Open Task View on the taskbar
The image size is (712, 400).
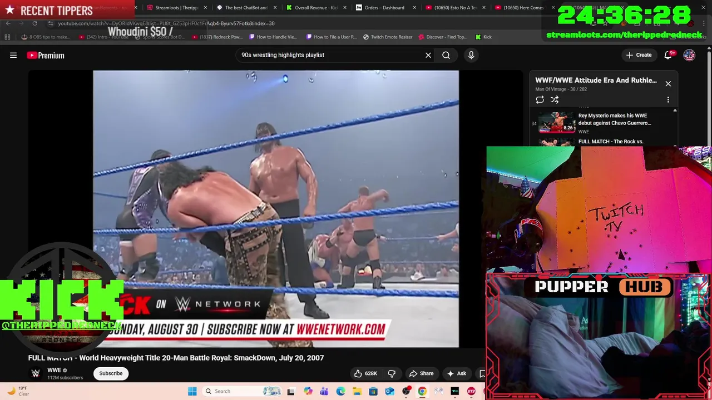[290, 391]
